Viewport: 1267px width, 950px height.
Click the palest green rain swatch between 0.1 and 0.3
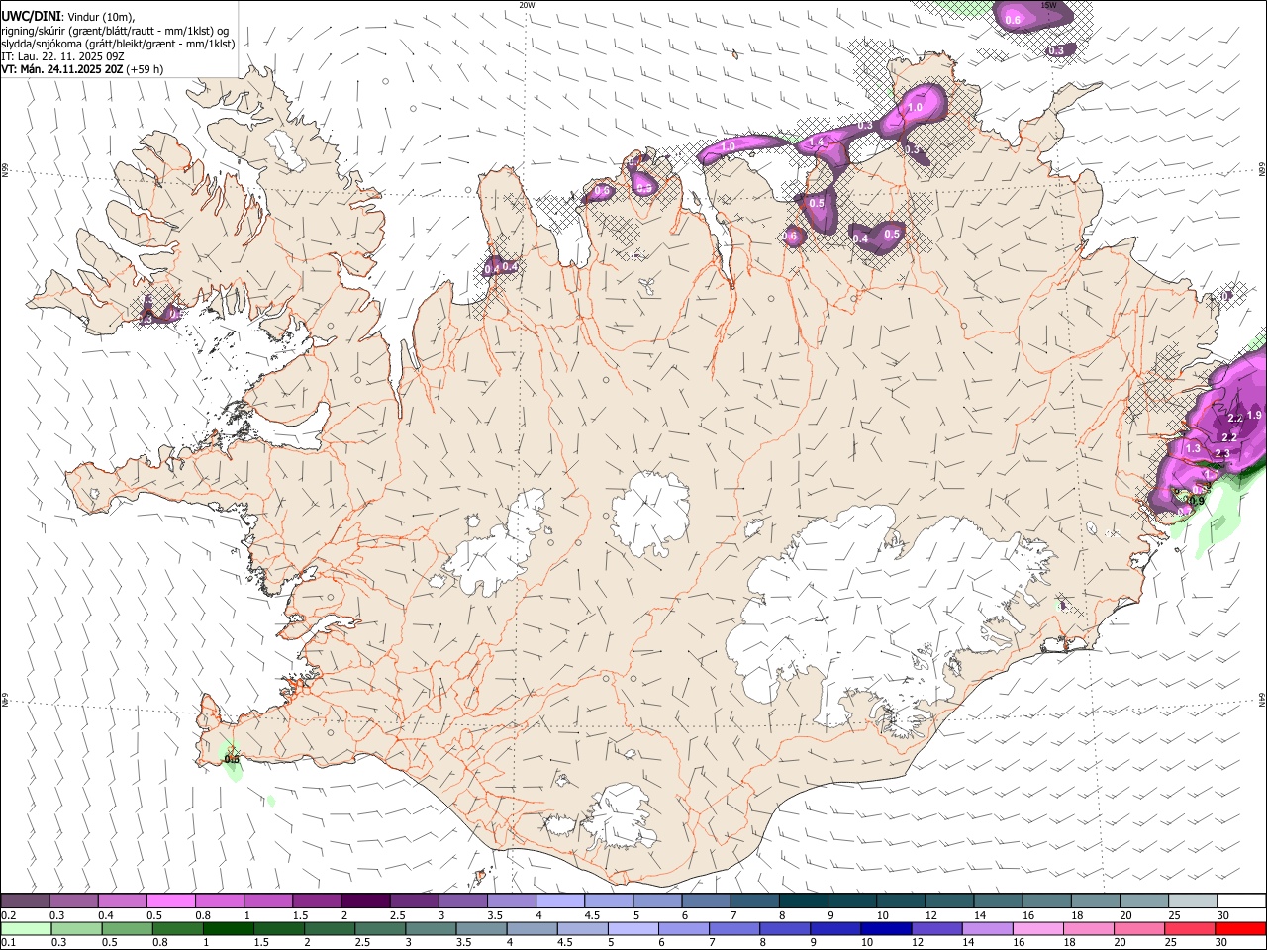tap(28, 928)
